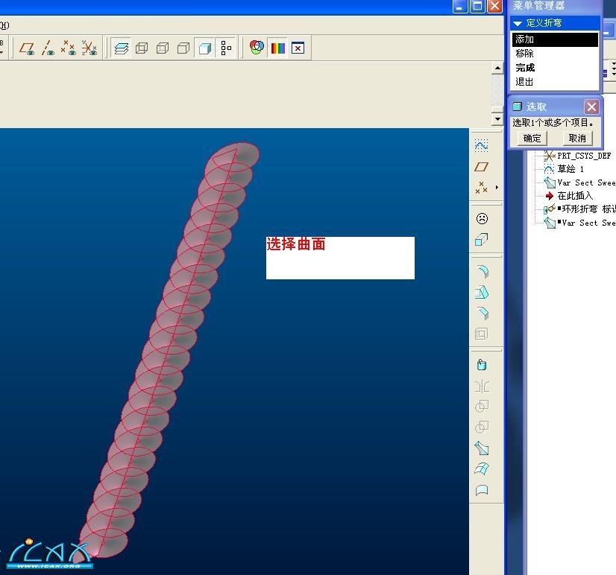Toggle coordinate systems display icon
The width and height of the screenshot is (616, 575).
click(x=89, y=48)
